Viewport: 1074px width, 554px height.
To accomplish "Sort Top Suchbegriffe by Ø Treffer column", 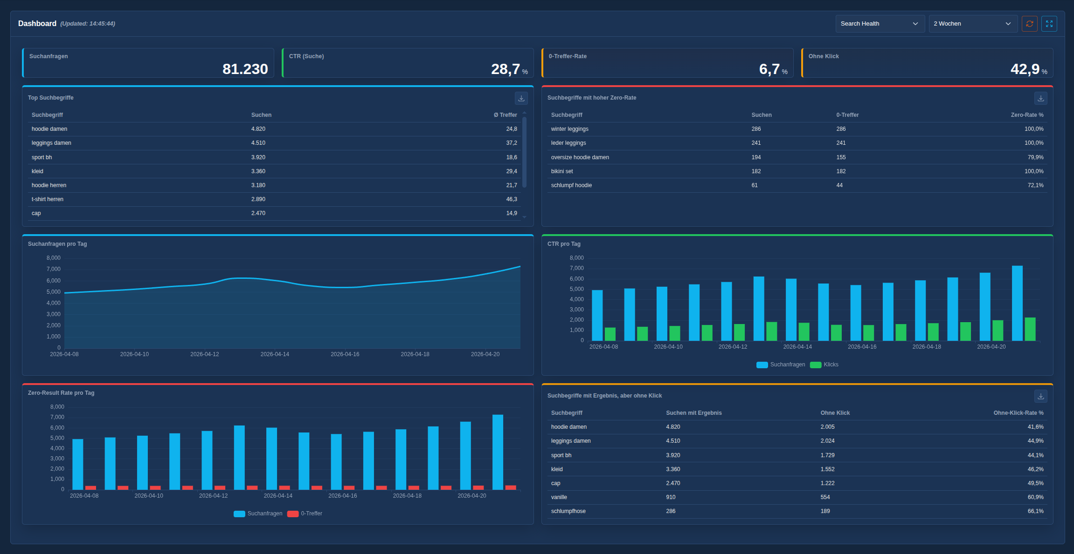I will click(x=506, y=115).
